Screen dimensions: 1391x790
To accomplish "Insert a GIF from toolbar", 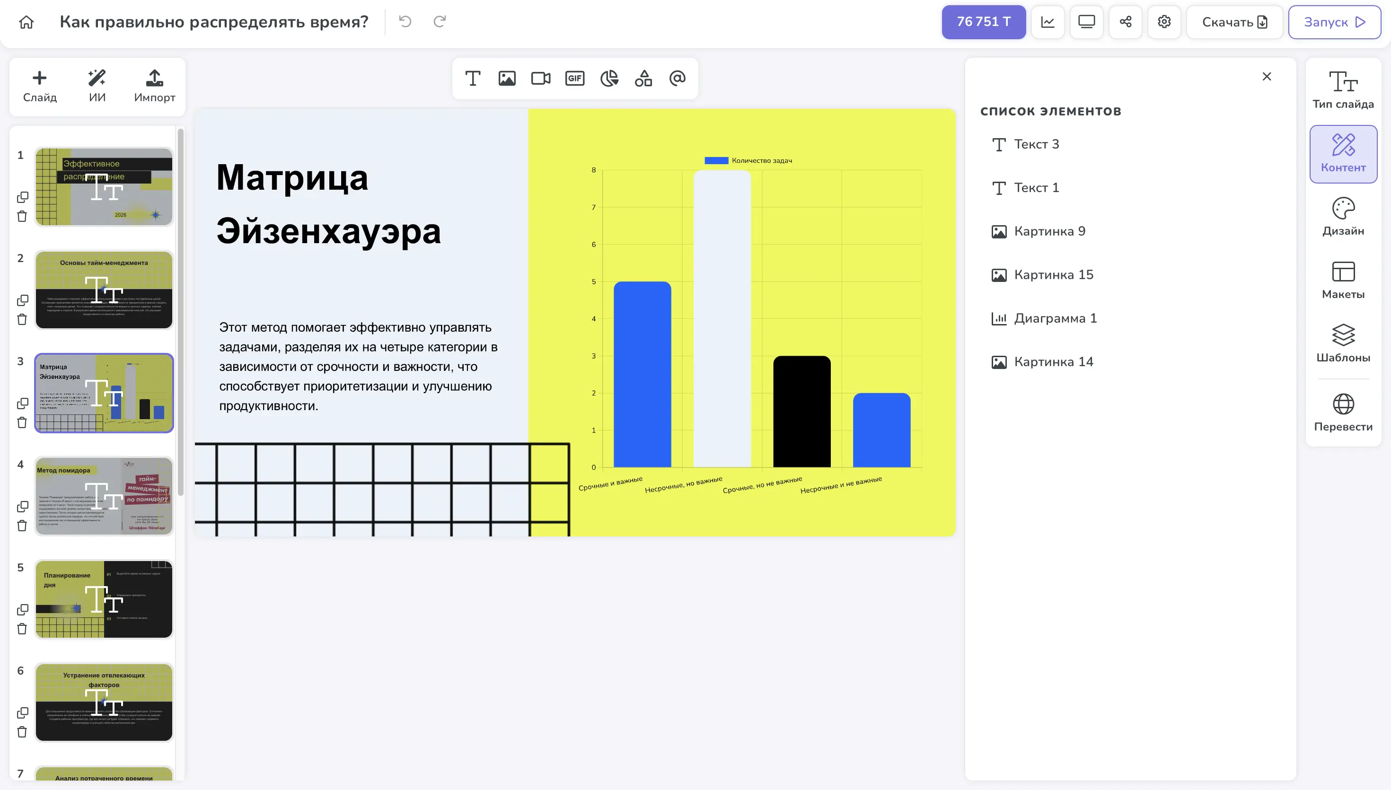I will 574,79.
